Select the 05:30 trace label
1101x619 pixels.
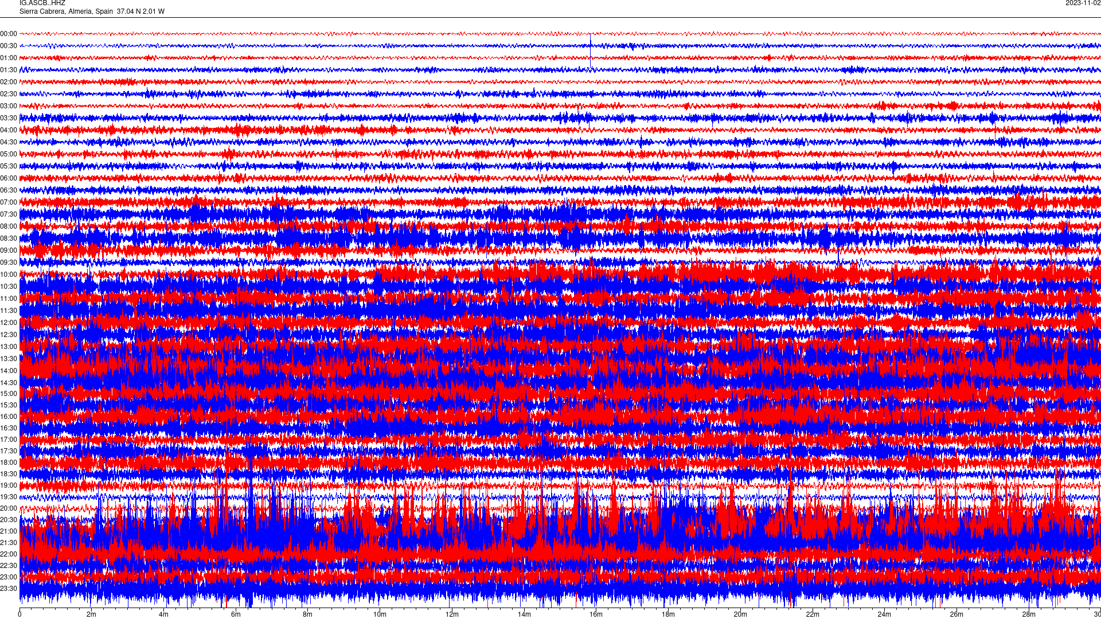pyautogui.click(x=9, y=166)
